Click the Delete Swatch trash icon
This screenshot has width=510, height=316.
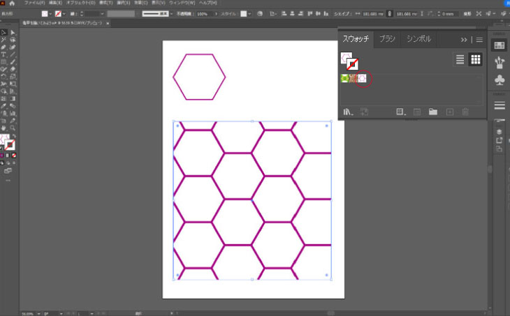coord(466,111)
